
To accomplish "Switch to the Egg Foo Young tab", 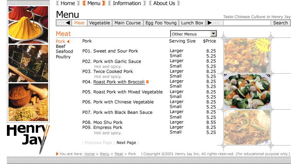I will [161, 23].
